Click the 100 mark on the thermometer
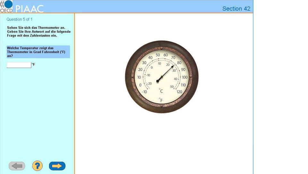 (x=185, y=77)
